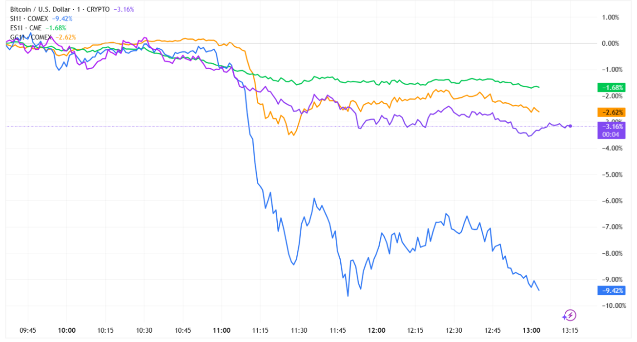Click the 13:00 time axis label

pyautogui.click(x=531, y=330)
